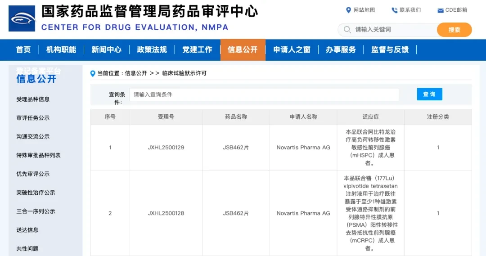
Task: Click the 信息公开 breadcrumb link
Action: [x=136, y=73]
